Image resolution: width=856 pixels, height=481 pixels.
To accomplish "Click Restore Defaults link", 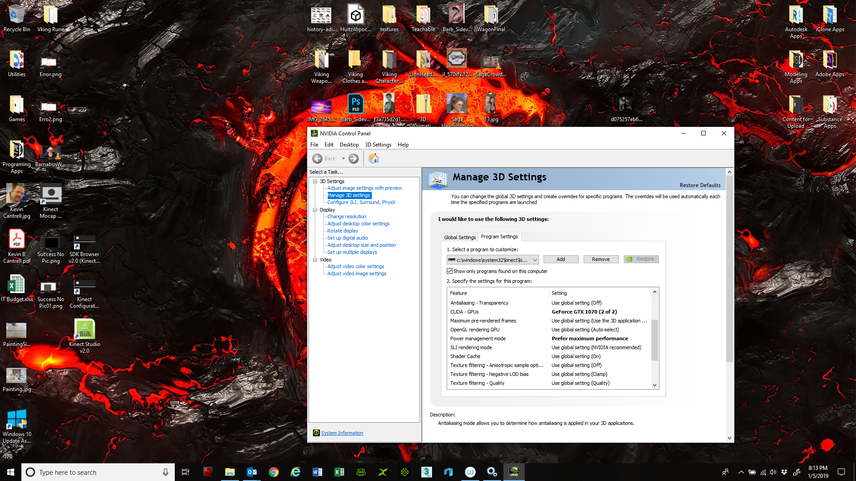I will click(x=700, y=185).
